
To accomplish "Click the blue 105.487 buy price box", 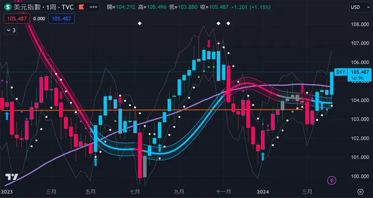I will click(x=61, y=19).
